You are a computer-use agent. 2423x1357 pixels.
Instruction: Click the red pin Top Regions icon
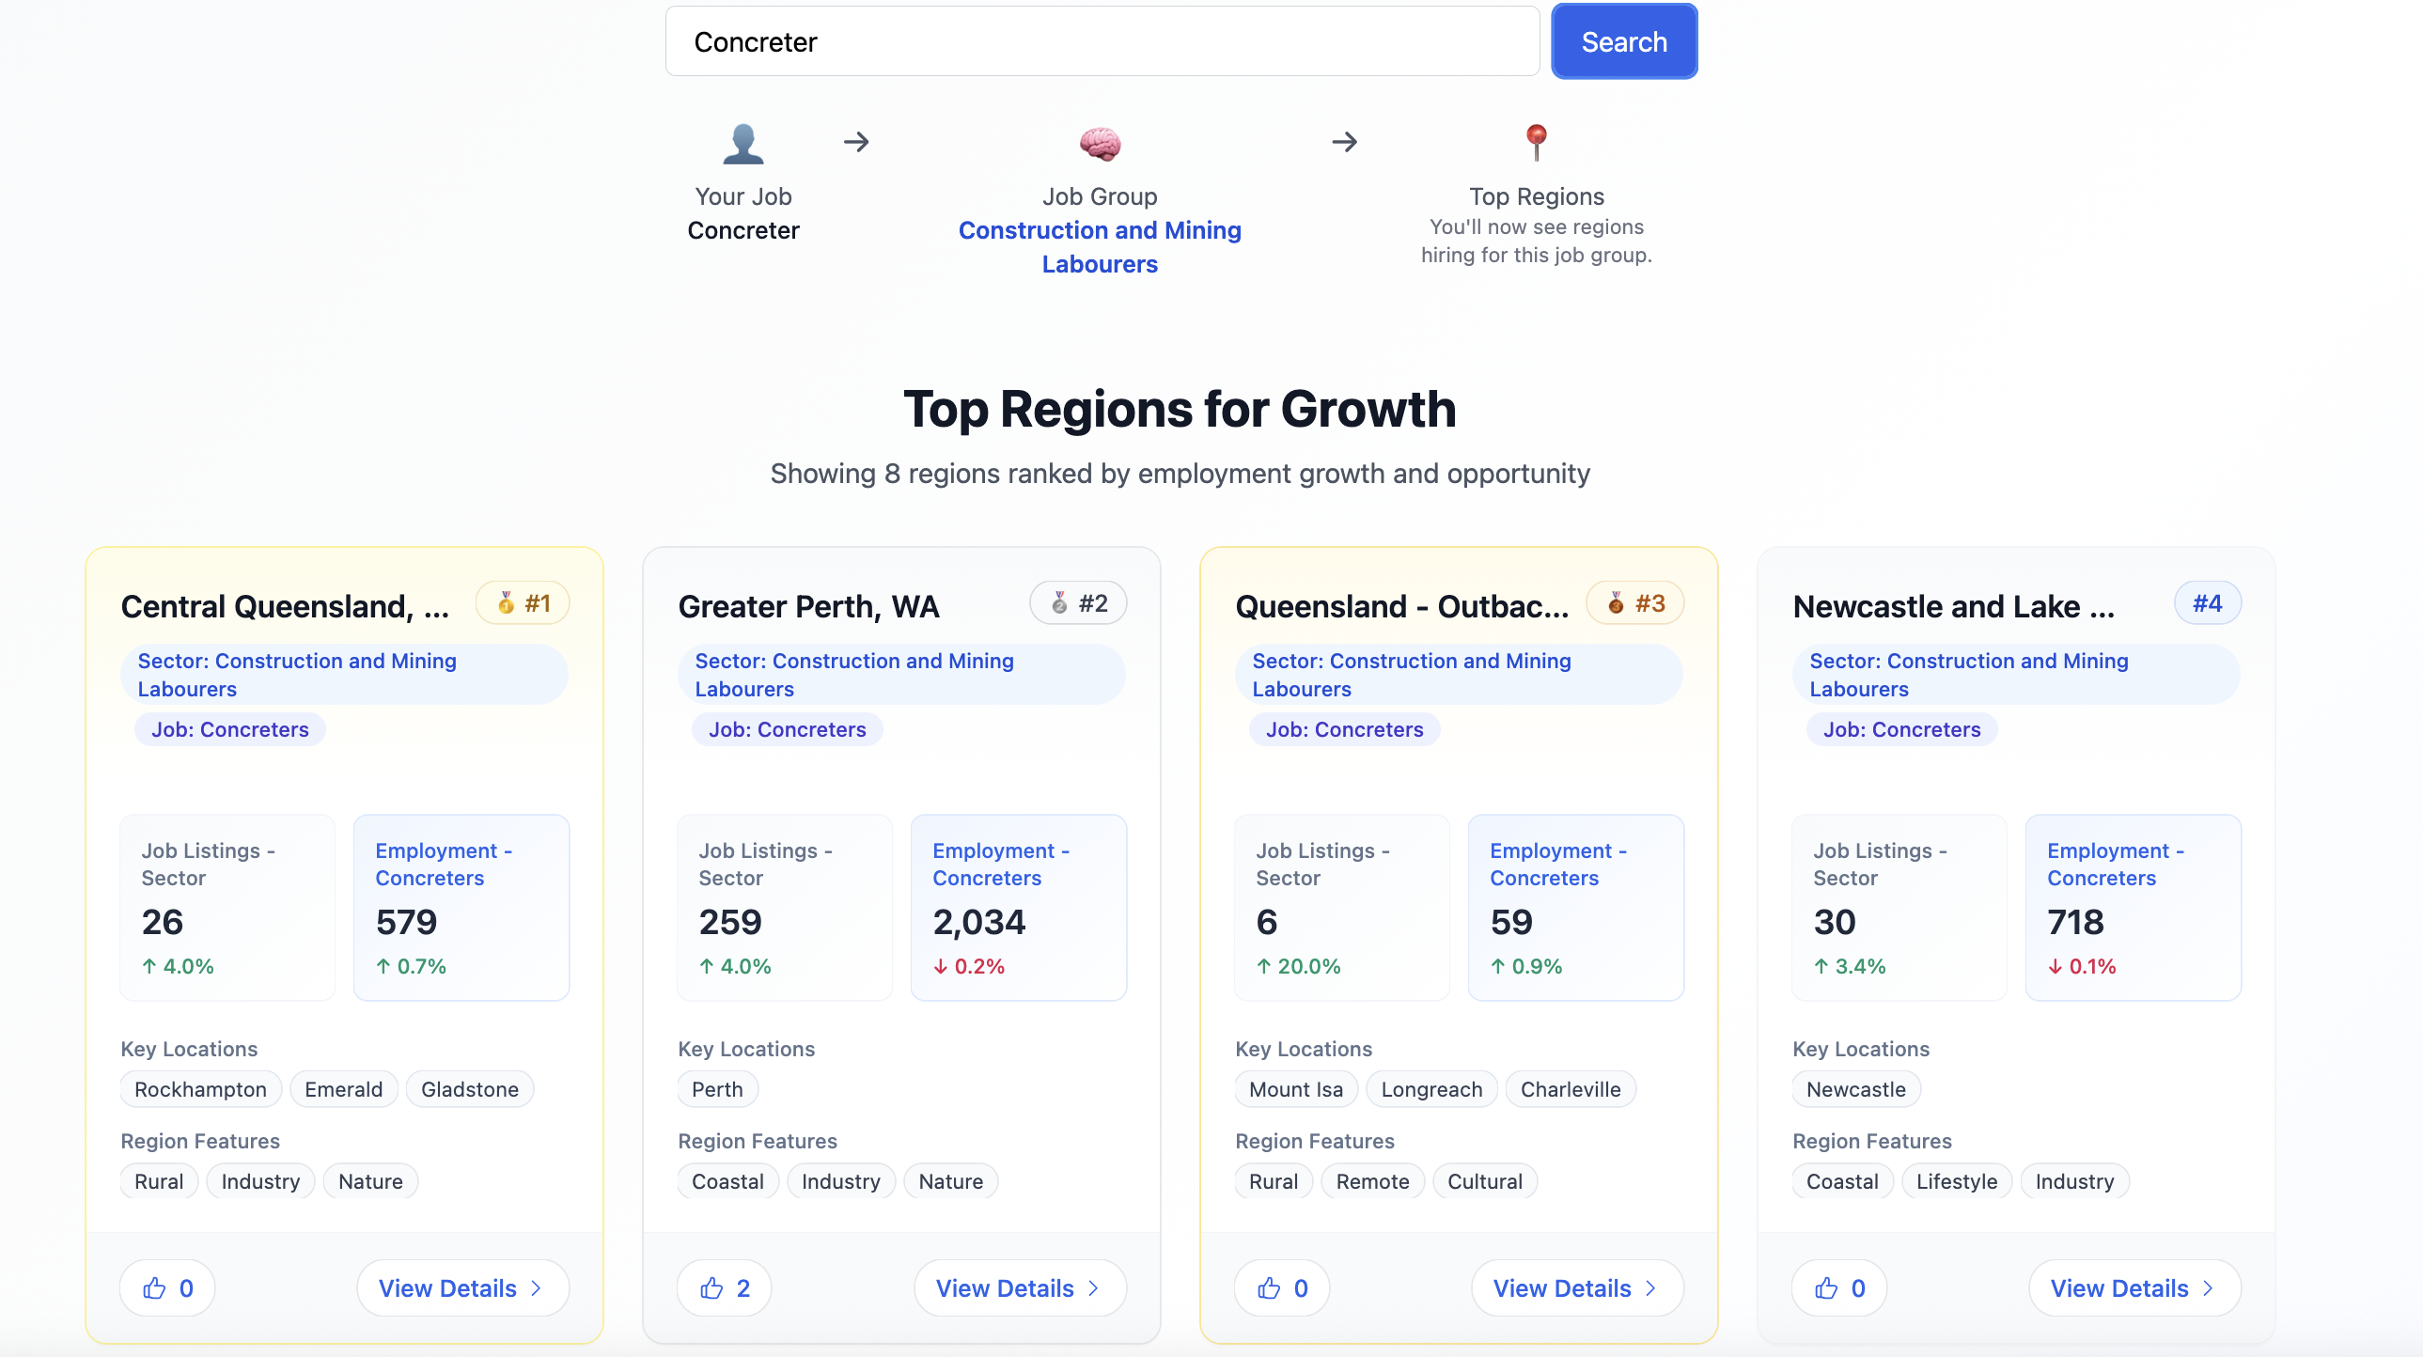point(1535,143)
